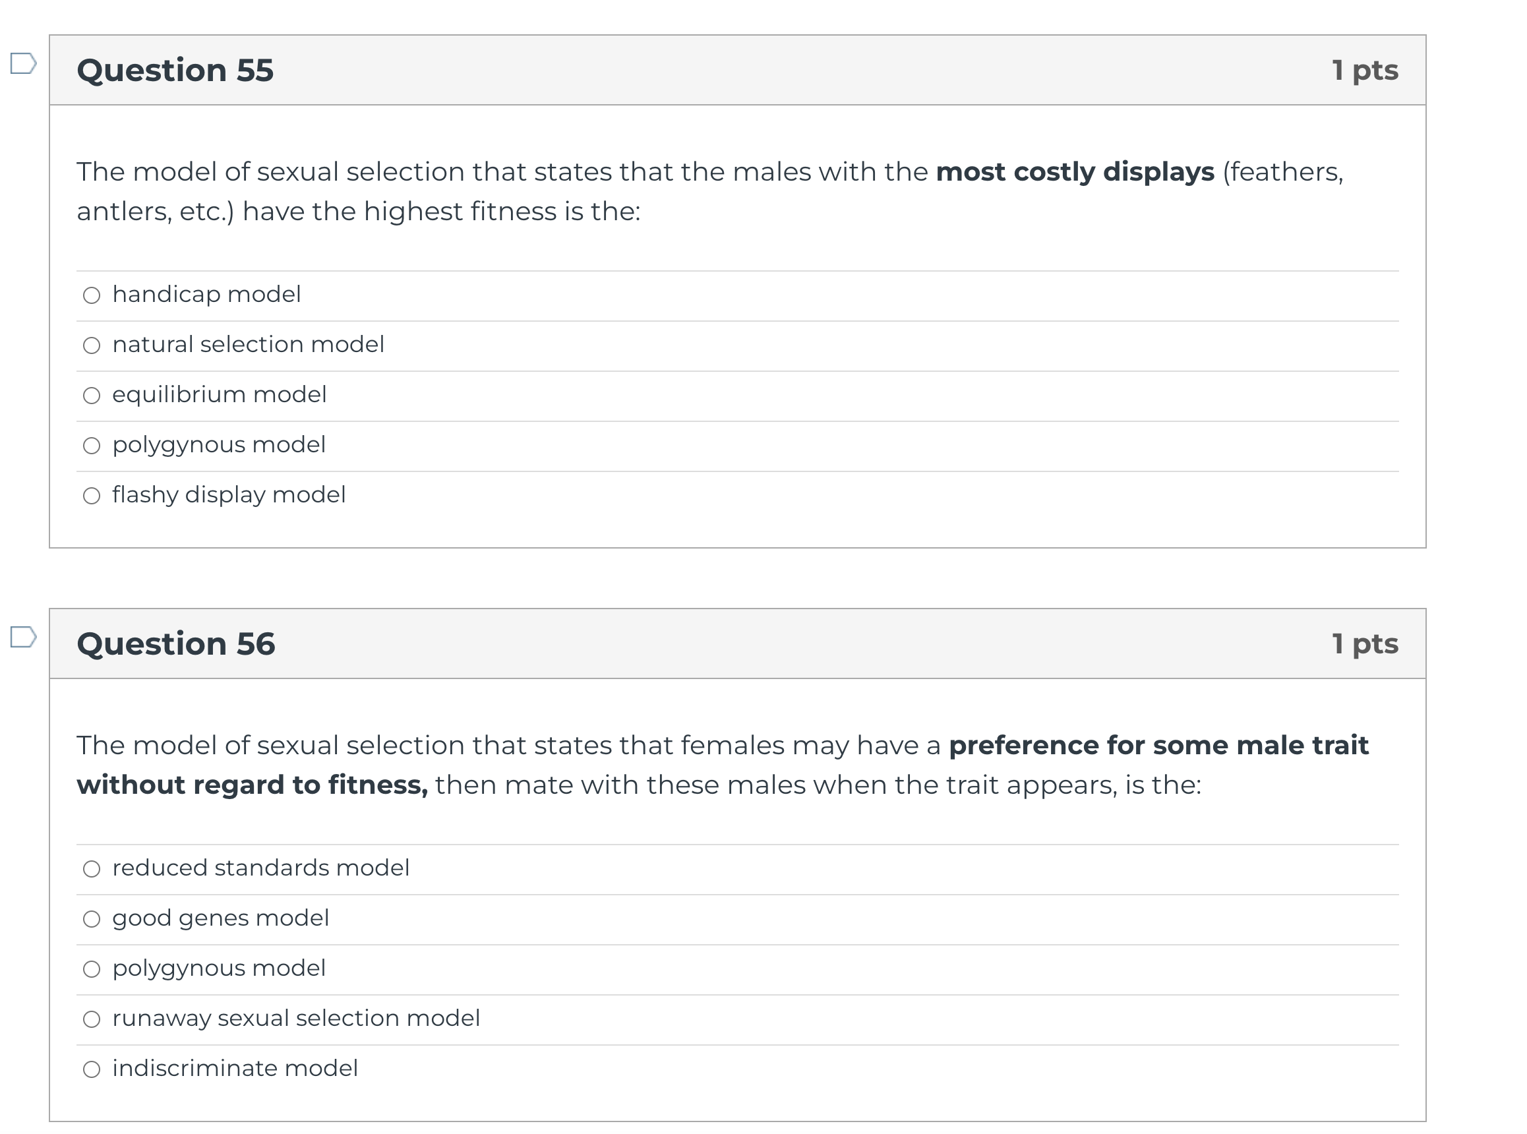Flag Question 55 for review
The height and width of the screenshot is (1134, 1527).
(x=23, y=64)
